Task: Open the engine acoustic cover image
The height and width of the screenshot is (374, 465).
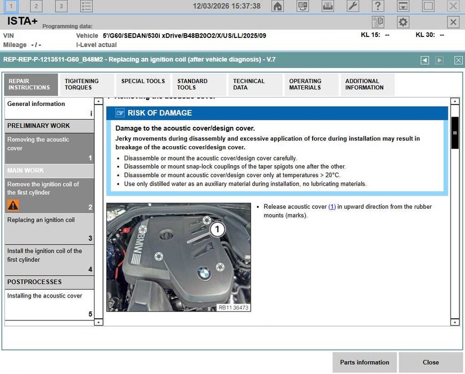Action: [x=179, y=257]
